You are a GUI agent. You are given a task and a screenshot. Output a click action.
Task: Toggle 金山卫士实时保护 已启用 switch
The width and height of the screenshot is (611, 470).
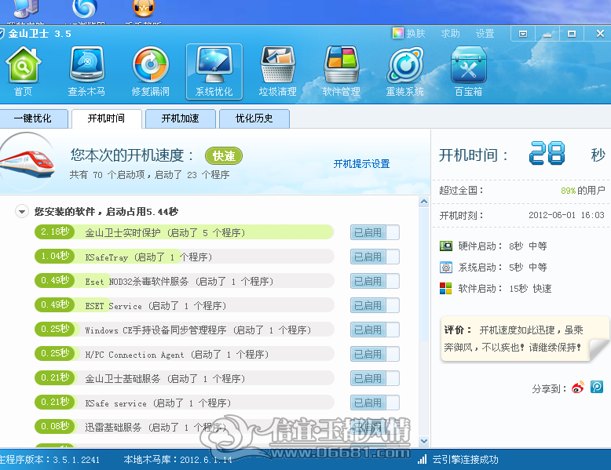coord(375,232)
